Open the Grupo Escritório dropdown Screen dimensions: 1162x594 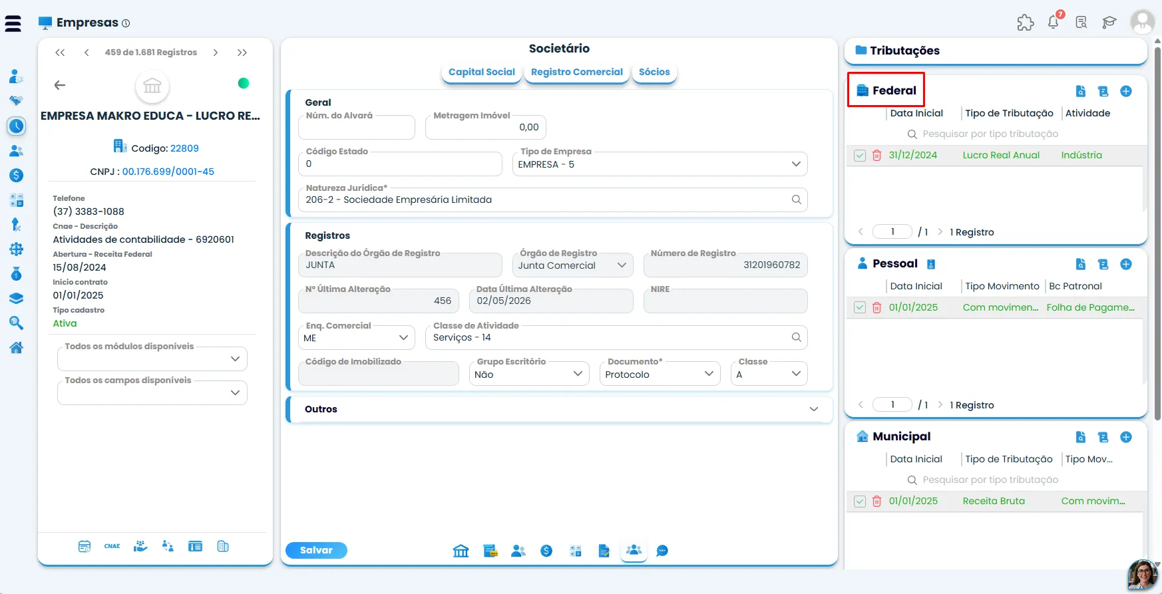(x=529, y=374)
